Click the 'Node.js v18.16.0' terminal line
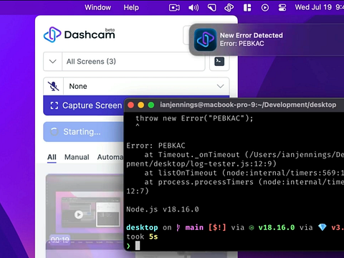The height and width of the screenshot is (258, 344). [163, 209]
